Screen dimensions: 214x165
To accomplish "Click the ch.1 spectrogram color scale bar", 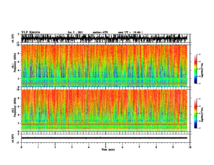I will 195,69.
